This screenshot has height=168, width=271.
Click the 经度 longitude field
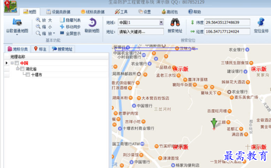(227, 32)
